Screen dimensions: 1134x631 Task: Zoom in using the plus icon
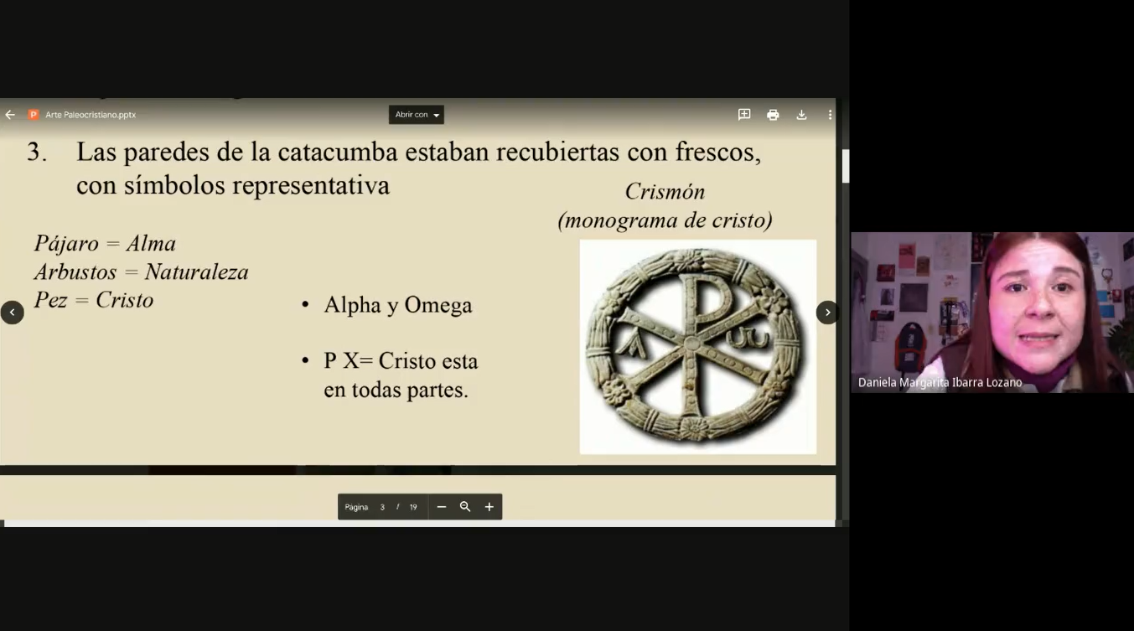489,507
